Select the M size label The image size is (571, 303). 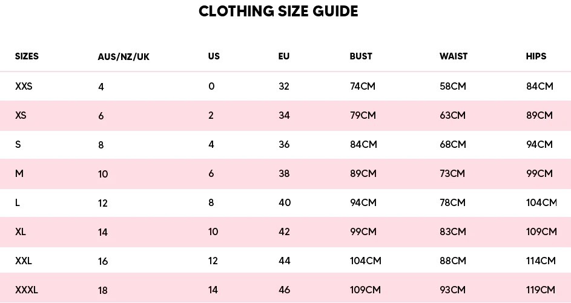[19, 173]
